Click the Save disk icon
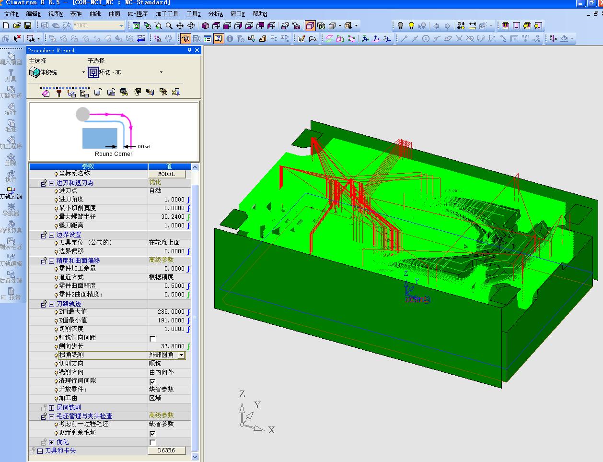The width and height of the screenshot is (603, 462). [27, 25]
